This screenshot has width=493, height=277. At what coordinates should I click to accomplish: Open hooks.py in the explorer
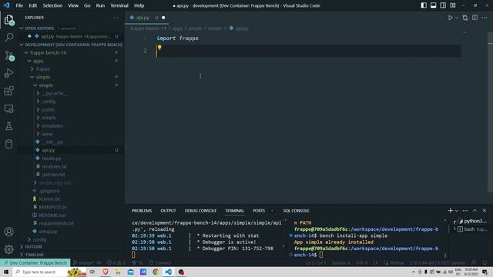pos(52,159)
